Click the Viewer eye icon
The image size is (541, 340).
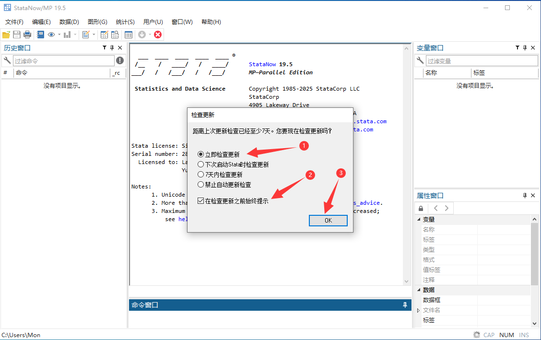pos(51,35)
